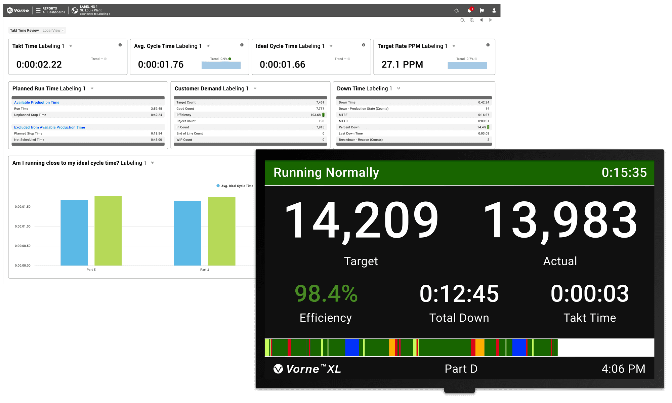Expand Avg. Cycle Time Labeling 1 chevron
672x403 pixels.
point(208,46)
